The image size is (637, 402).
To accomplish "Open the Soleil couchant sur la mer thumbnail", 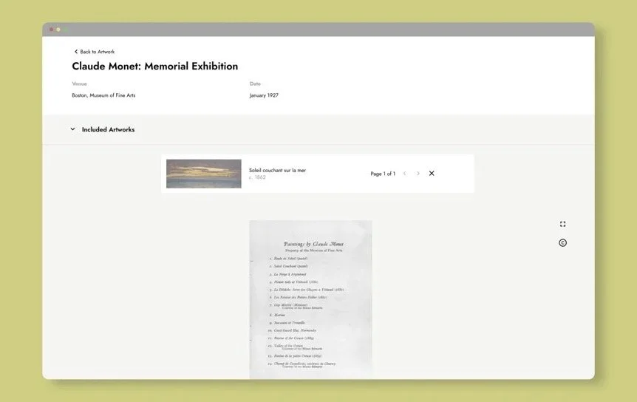I will pyautogui.click(x=203, y=174).
